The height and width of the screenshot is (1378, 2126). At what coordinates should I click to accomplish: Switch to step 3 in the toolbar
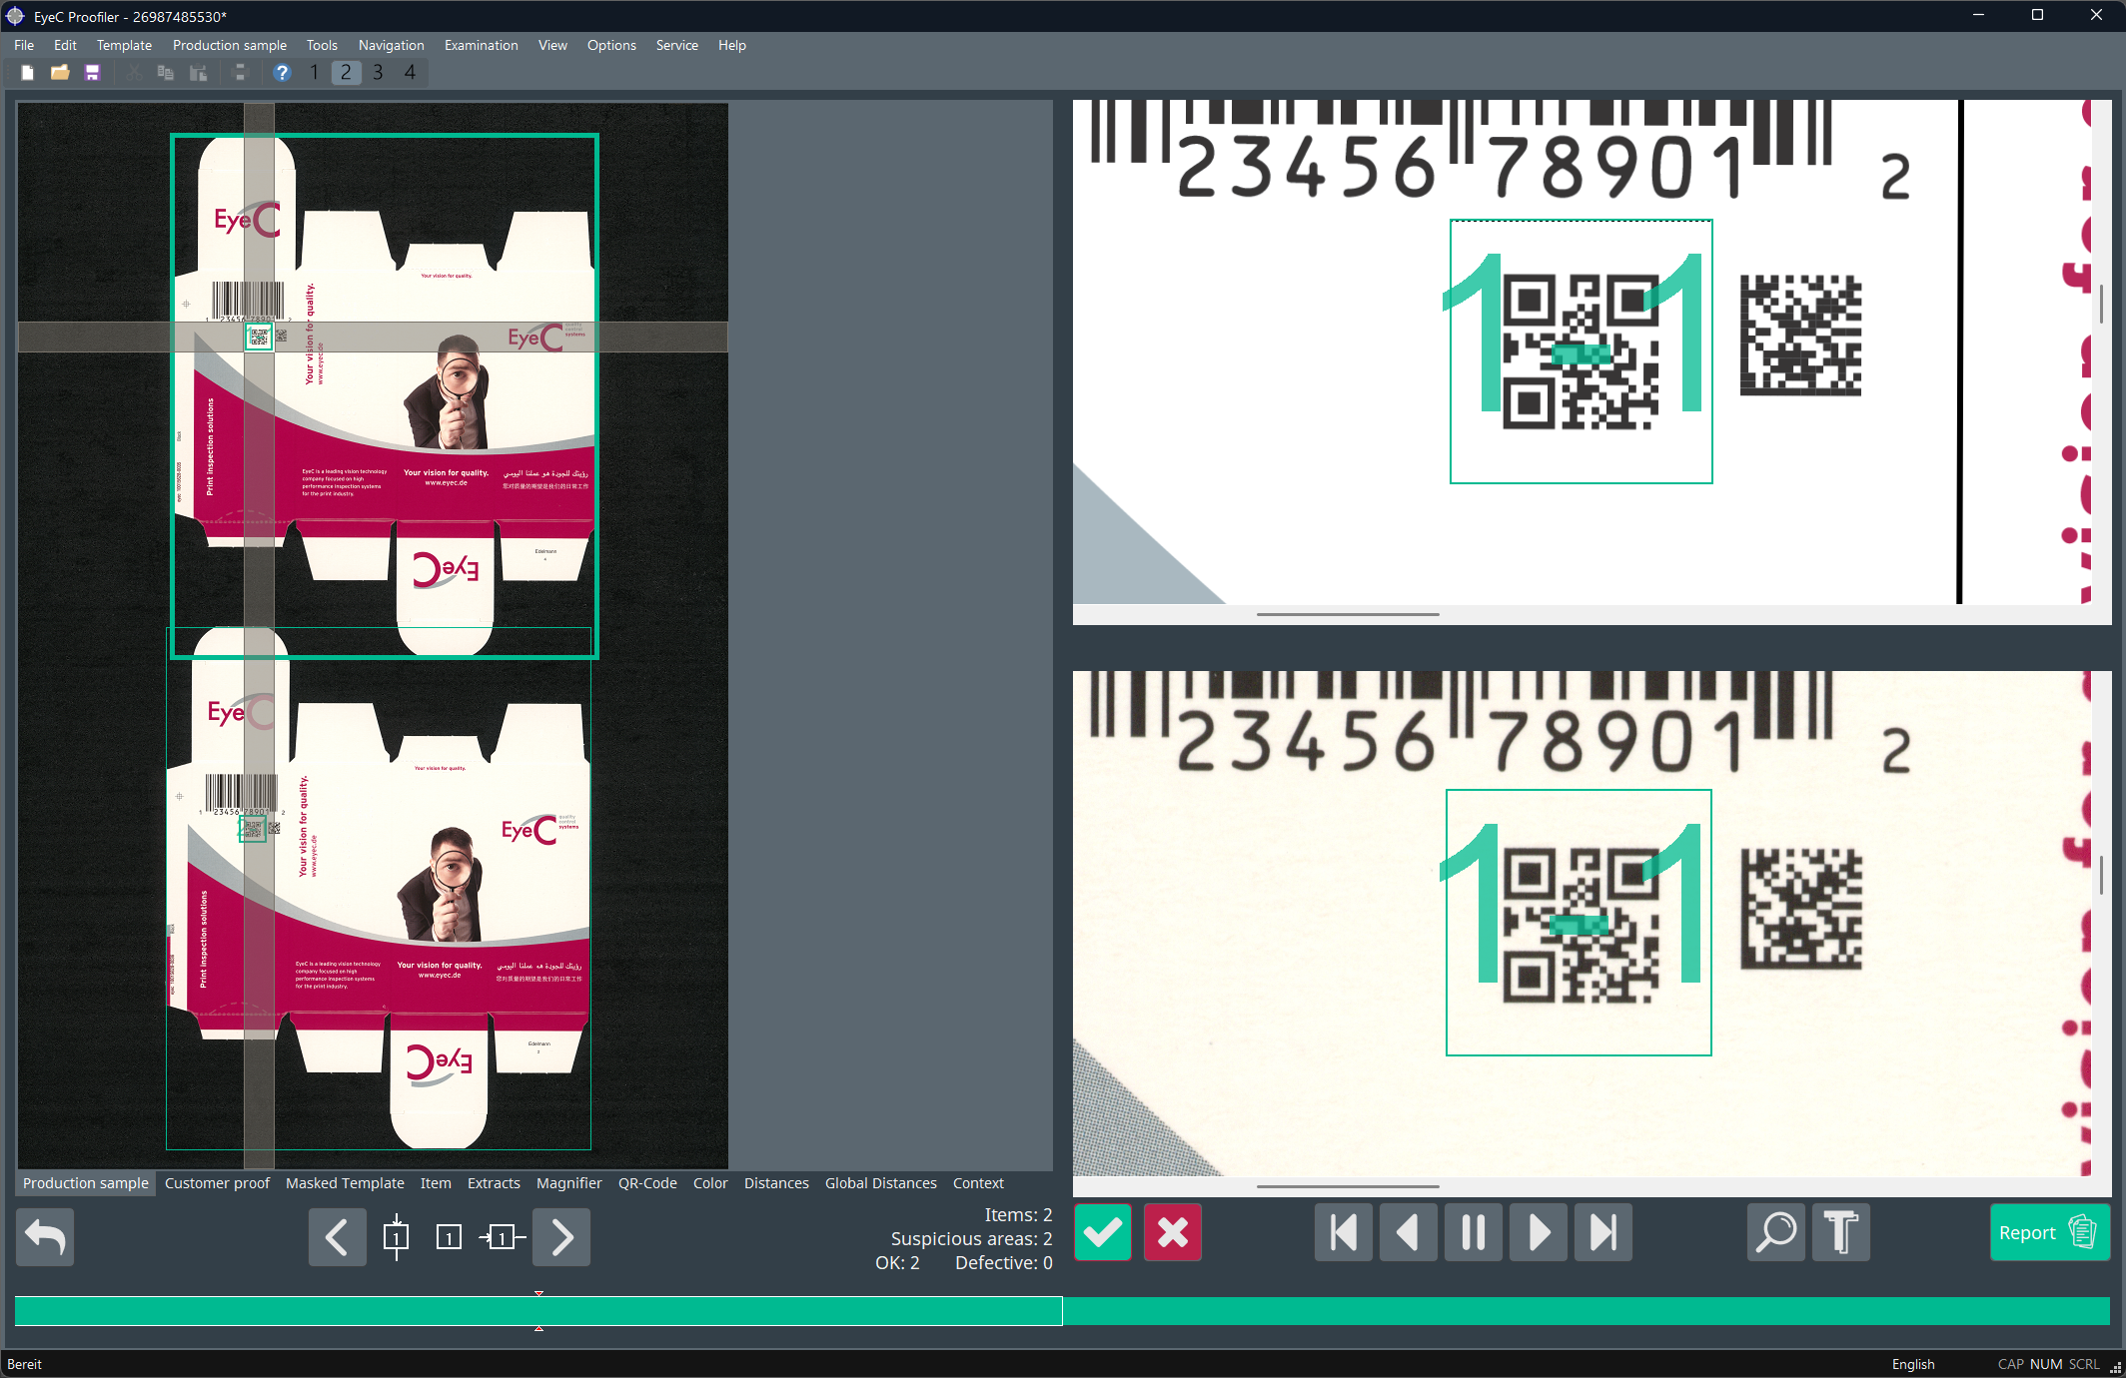coord(378,72)
